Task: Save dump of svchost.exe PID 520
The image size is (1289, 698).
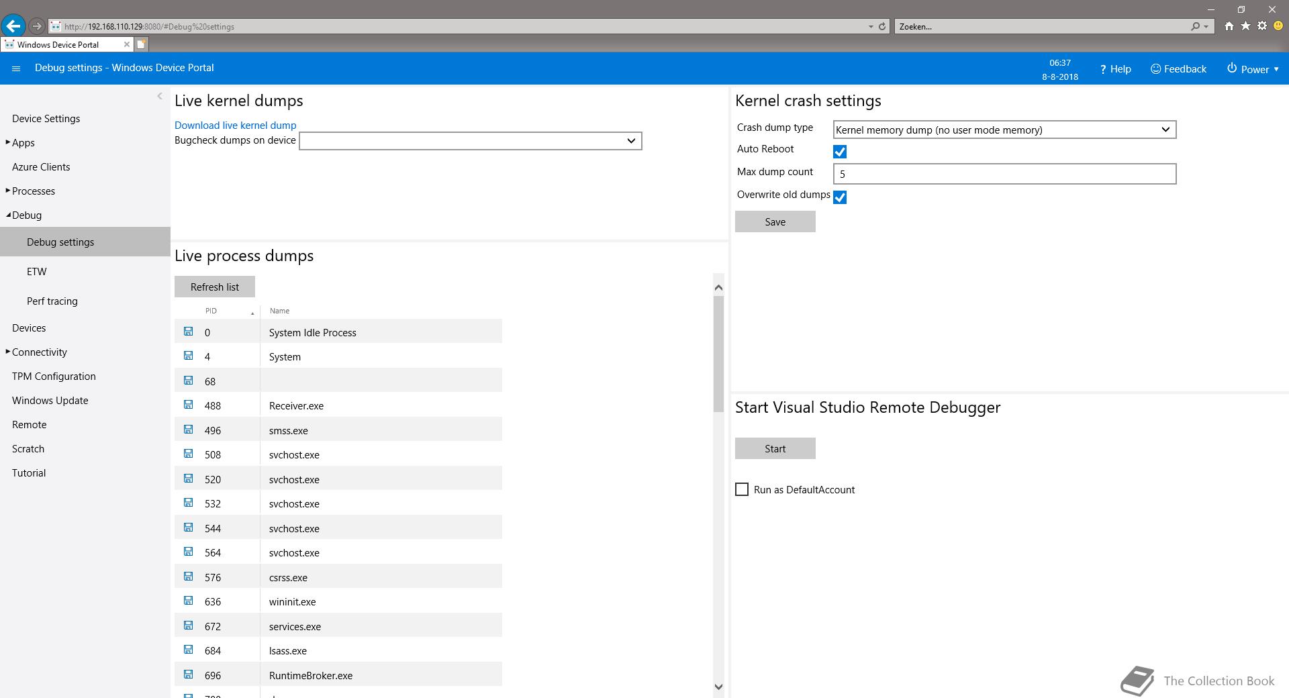Action: (188, 478)
